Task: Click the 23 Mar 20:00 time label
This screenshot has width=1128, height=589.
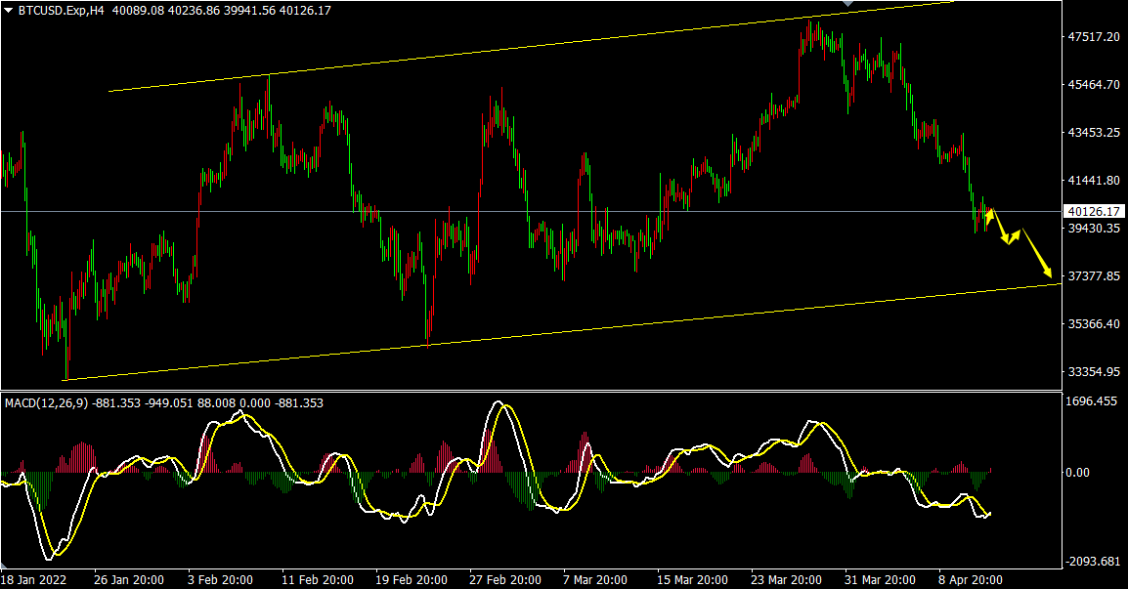Action: pyautogui.click(x=787, y=579)
